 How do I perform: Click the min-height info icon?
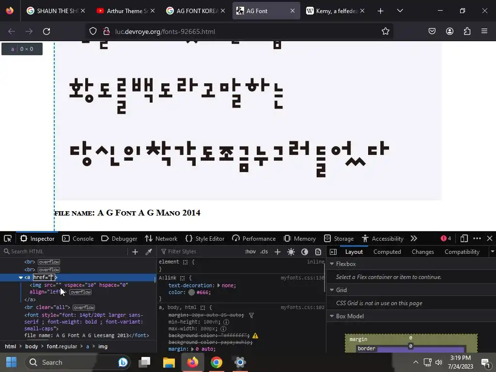(x=226, y=322)
